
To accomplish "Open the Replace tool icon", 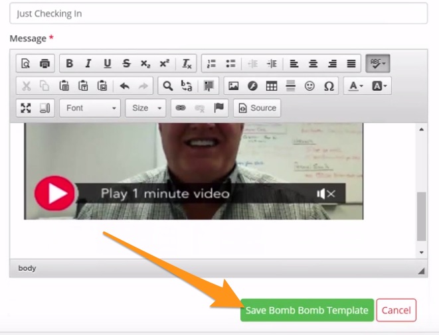I will click(187, 86).
